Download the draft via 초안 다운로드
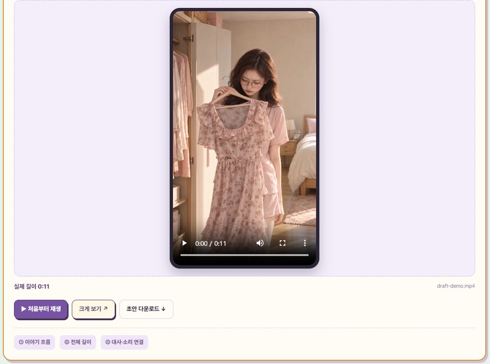The image size is (490, 364). (146, 309)
